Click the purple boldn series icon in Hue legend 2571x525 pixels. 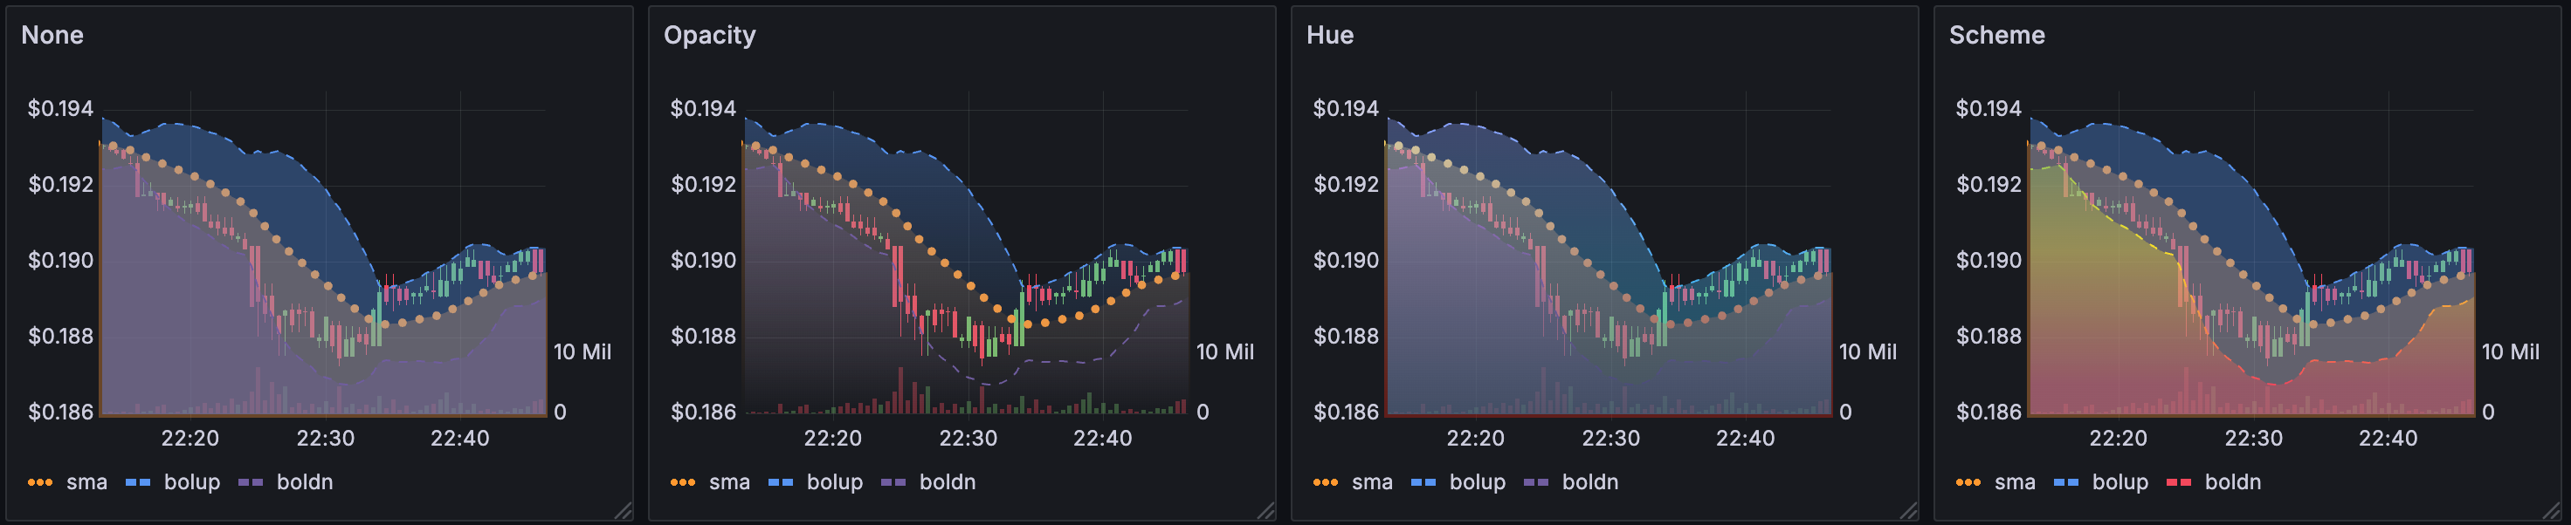(1536, 482)
